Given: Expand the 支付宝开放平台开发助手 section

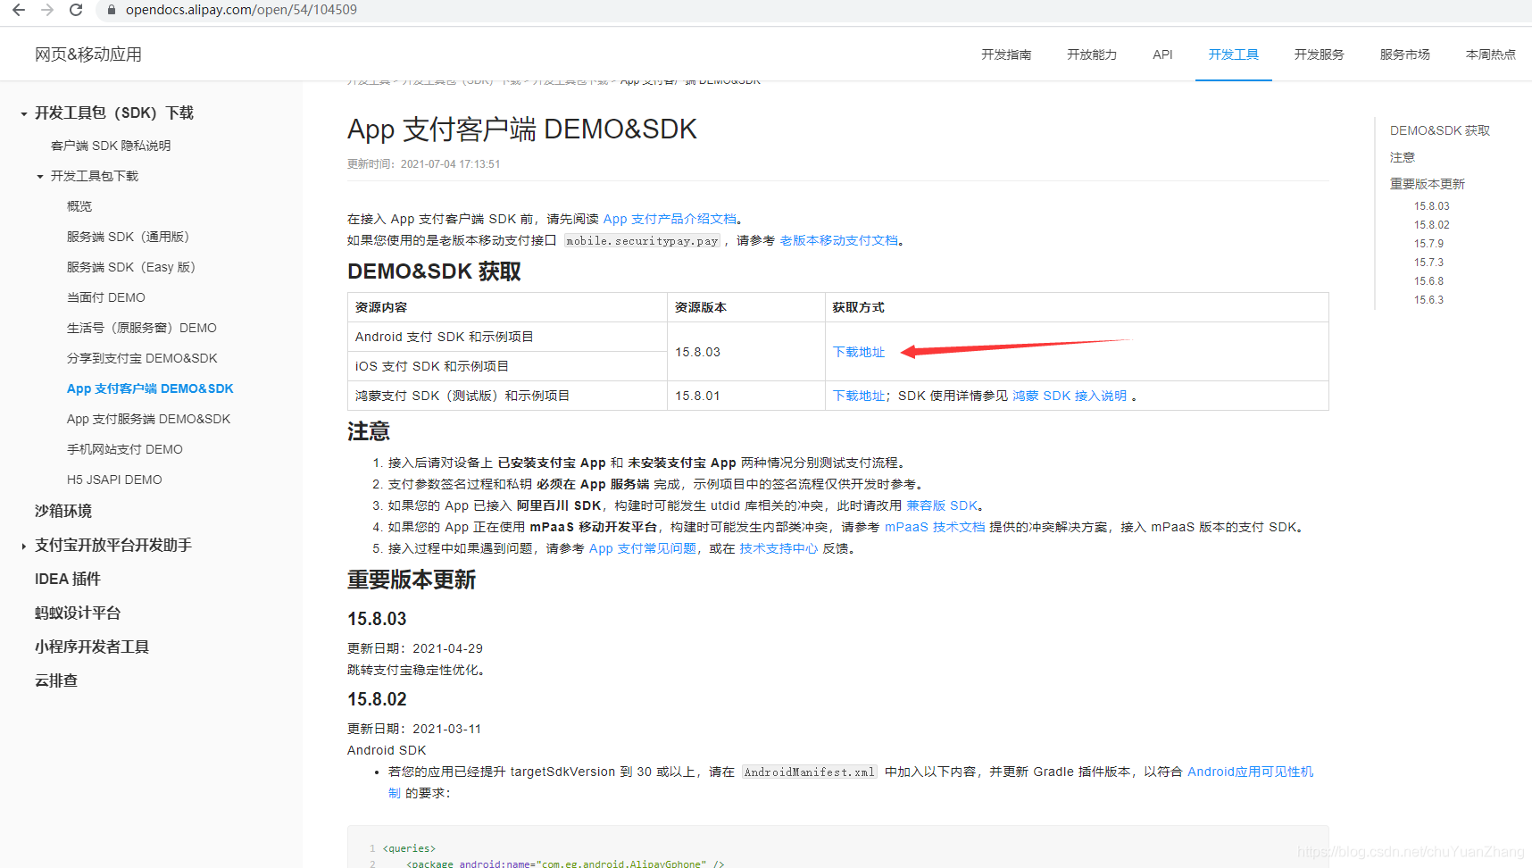Looking at the screenshot, I should pyautogui.click(x=22, y=545).
